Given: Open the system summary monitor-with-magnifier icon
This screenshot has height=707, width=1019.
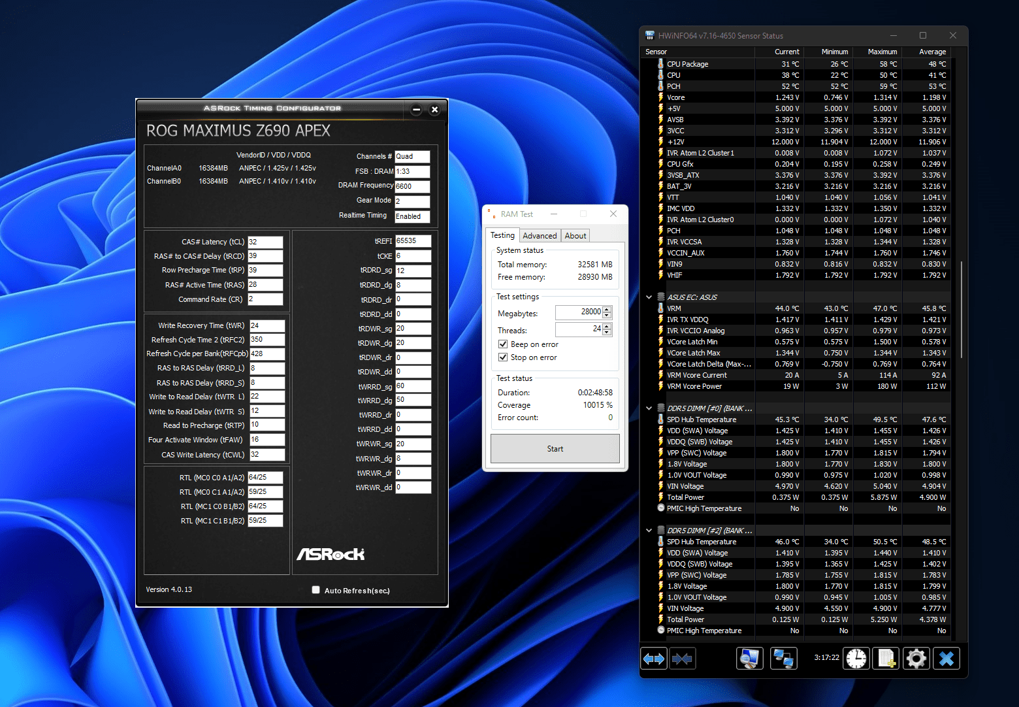Looking at the screenshot, I should coord(750,659).
